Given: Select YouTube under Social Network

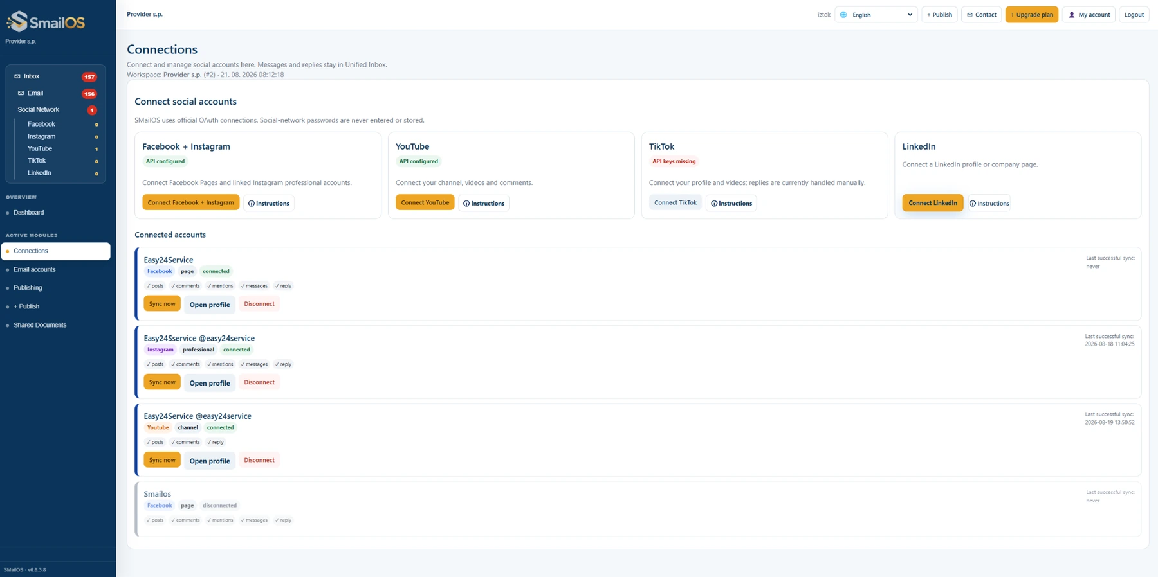Looking at the screenshot, I should click(x=40, y=148).
